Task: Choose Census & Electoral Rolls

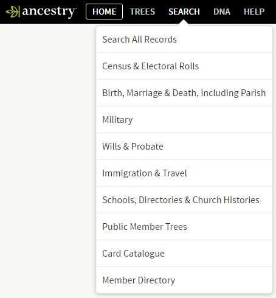Action: click(x=184, y=66)
